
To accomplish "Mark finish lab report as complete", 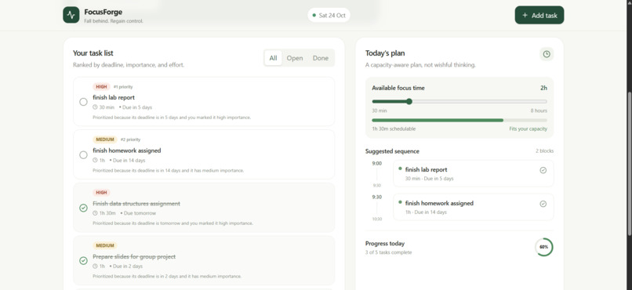I will pos(83,102).
